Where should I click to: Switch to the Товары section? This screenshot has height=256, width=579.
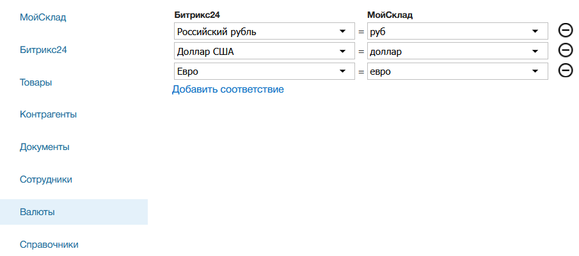[x=36, y=82]
